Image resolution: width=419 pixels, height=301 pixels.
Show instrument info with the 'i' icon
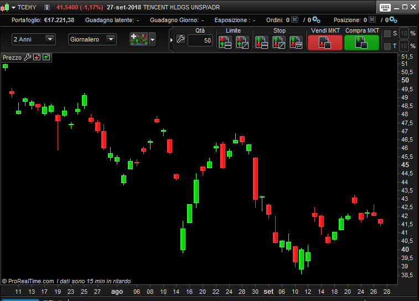pos(46,7)
